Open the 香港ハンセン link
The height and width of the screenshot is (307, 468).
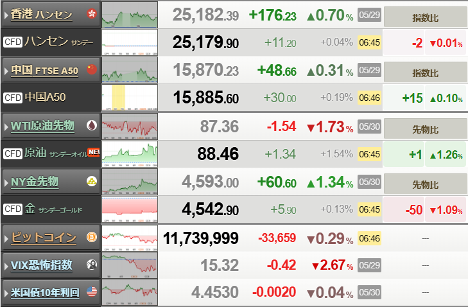(x=42, y=14)
